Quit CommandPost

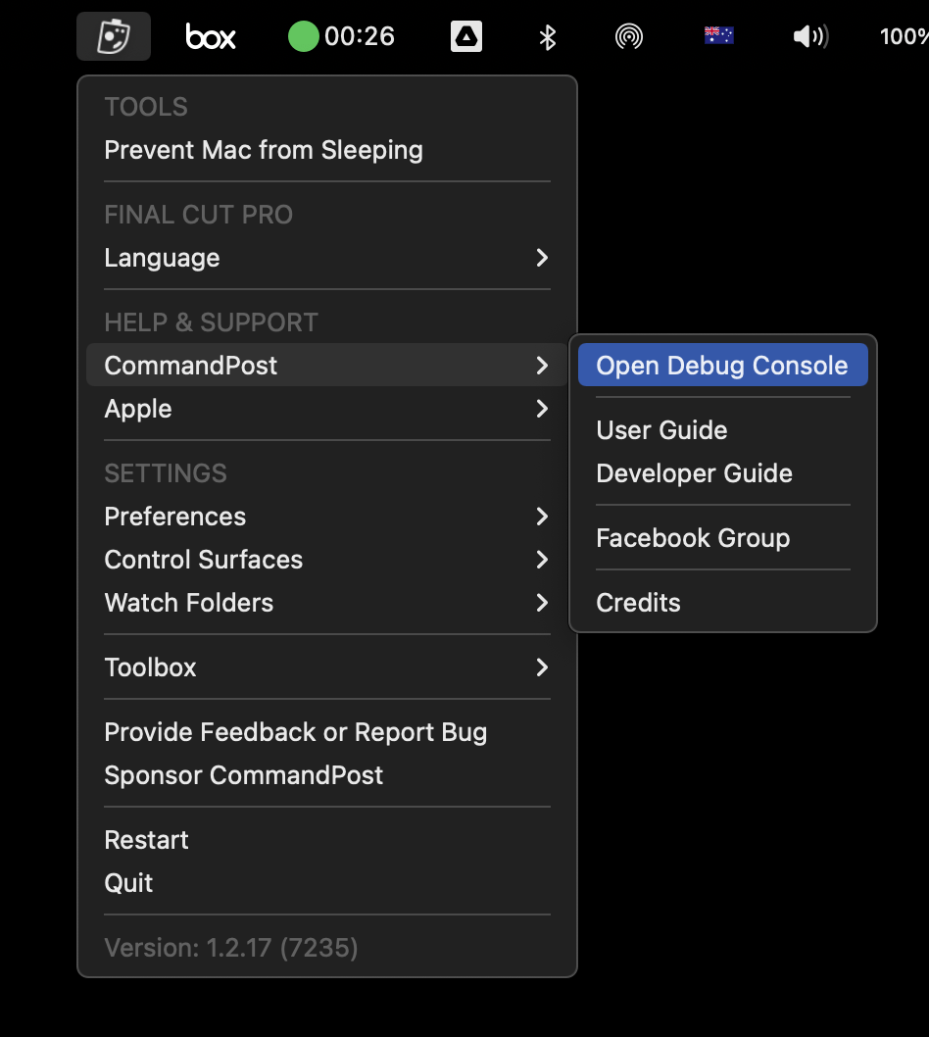point(326,883)
